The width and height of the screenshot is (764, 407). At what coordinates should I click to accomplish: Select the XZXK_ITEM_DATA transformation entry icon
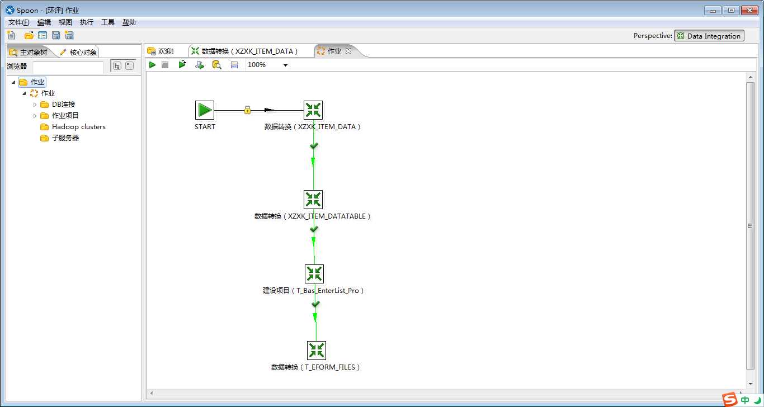pos(313,110)
